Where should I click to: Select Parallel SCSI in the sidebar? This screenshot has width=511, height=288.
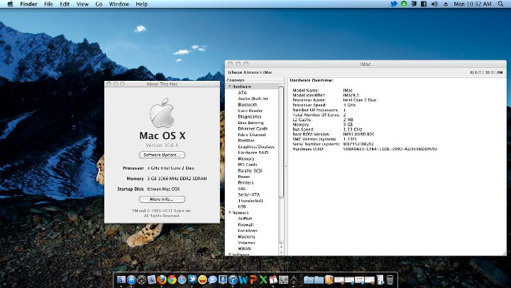250,170
